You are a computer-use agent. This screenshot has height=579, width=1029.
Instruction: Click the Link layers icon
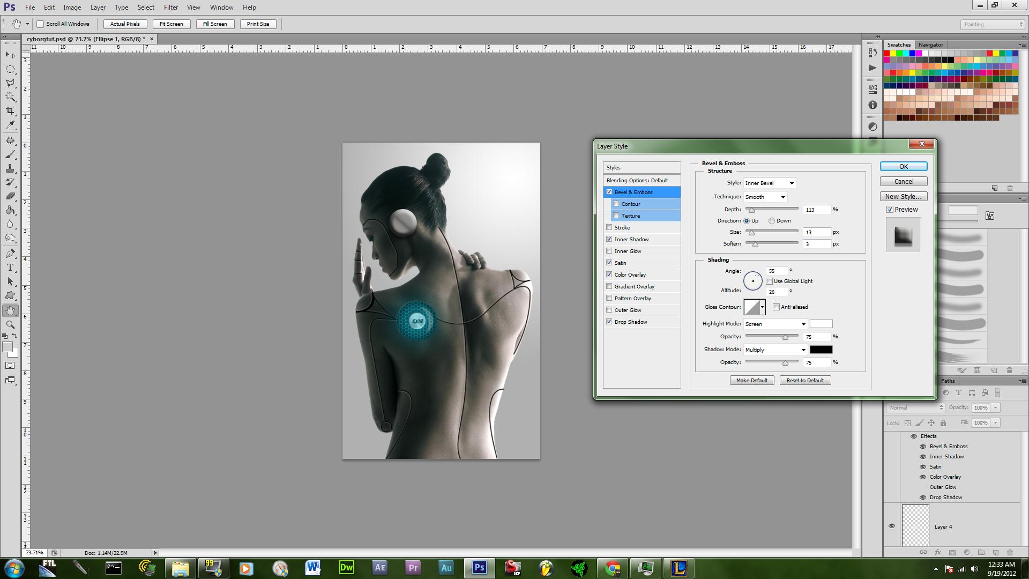923,552
